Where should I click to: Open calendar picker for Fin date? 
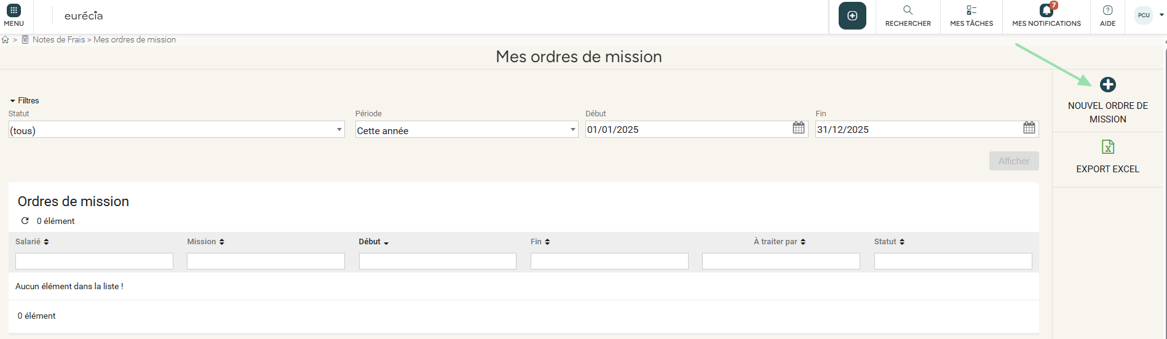pyautogui.click(x=1029, y=128)
